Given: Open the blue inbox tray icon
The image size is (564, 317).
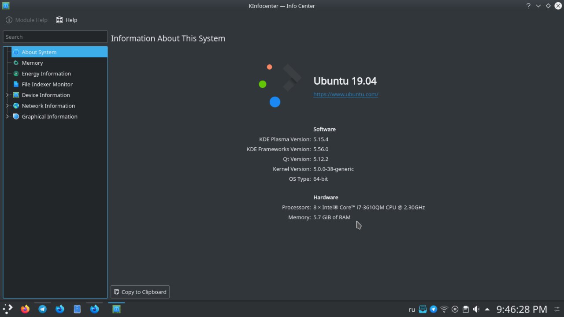Looking at the screenshot, I should (423, 309).
